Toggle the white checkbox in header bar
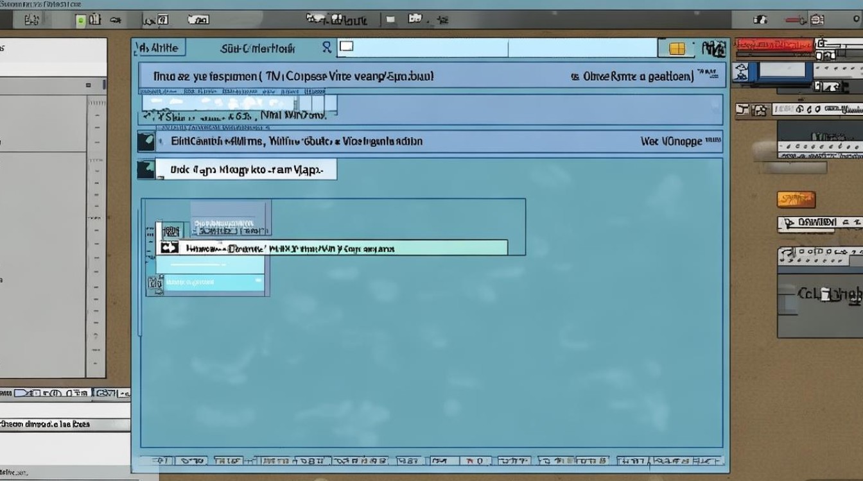Viewport: 863px width, 481px height. (346, 46)
